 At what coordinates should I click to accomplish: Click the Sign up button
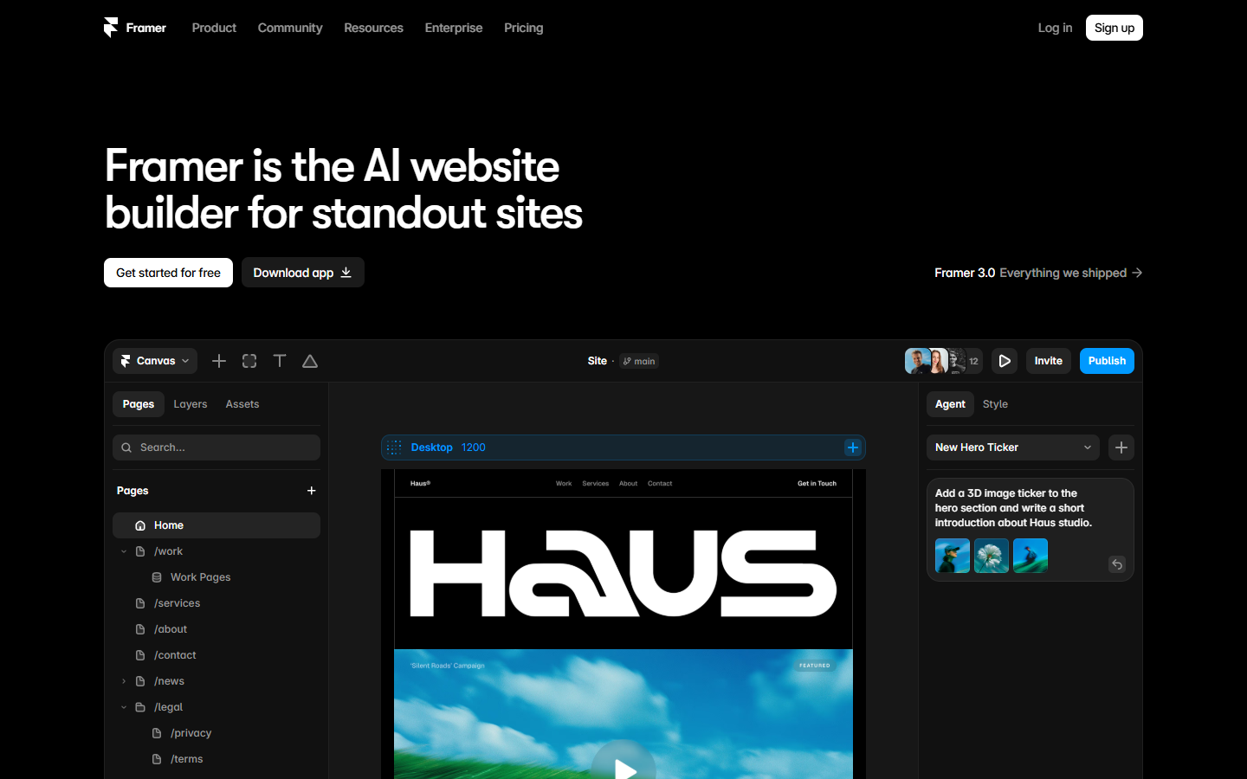coord(1115,28)
